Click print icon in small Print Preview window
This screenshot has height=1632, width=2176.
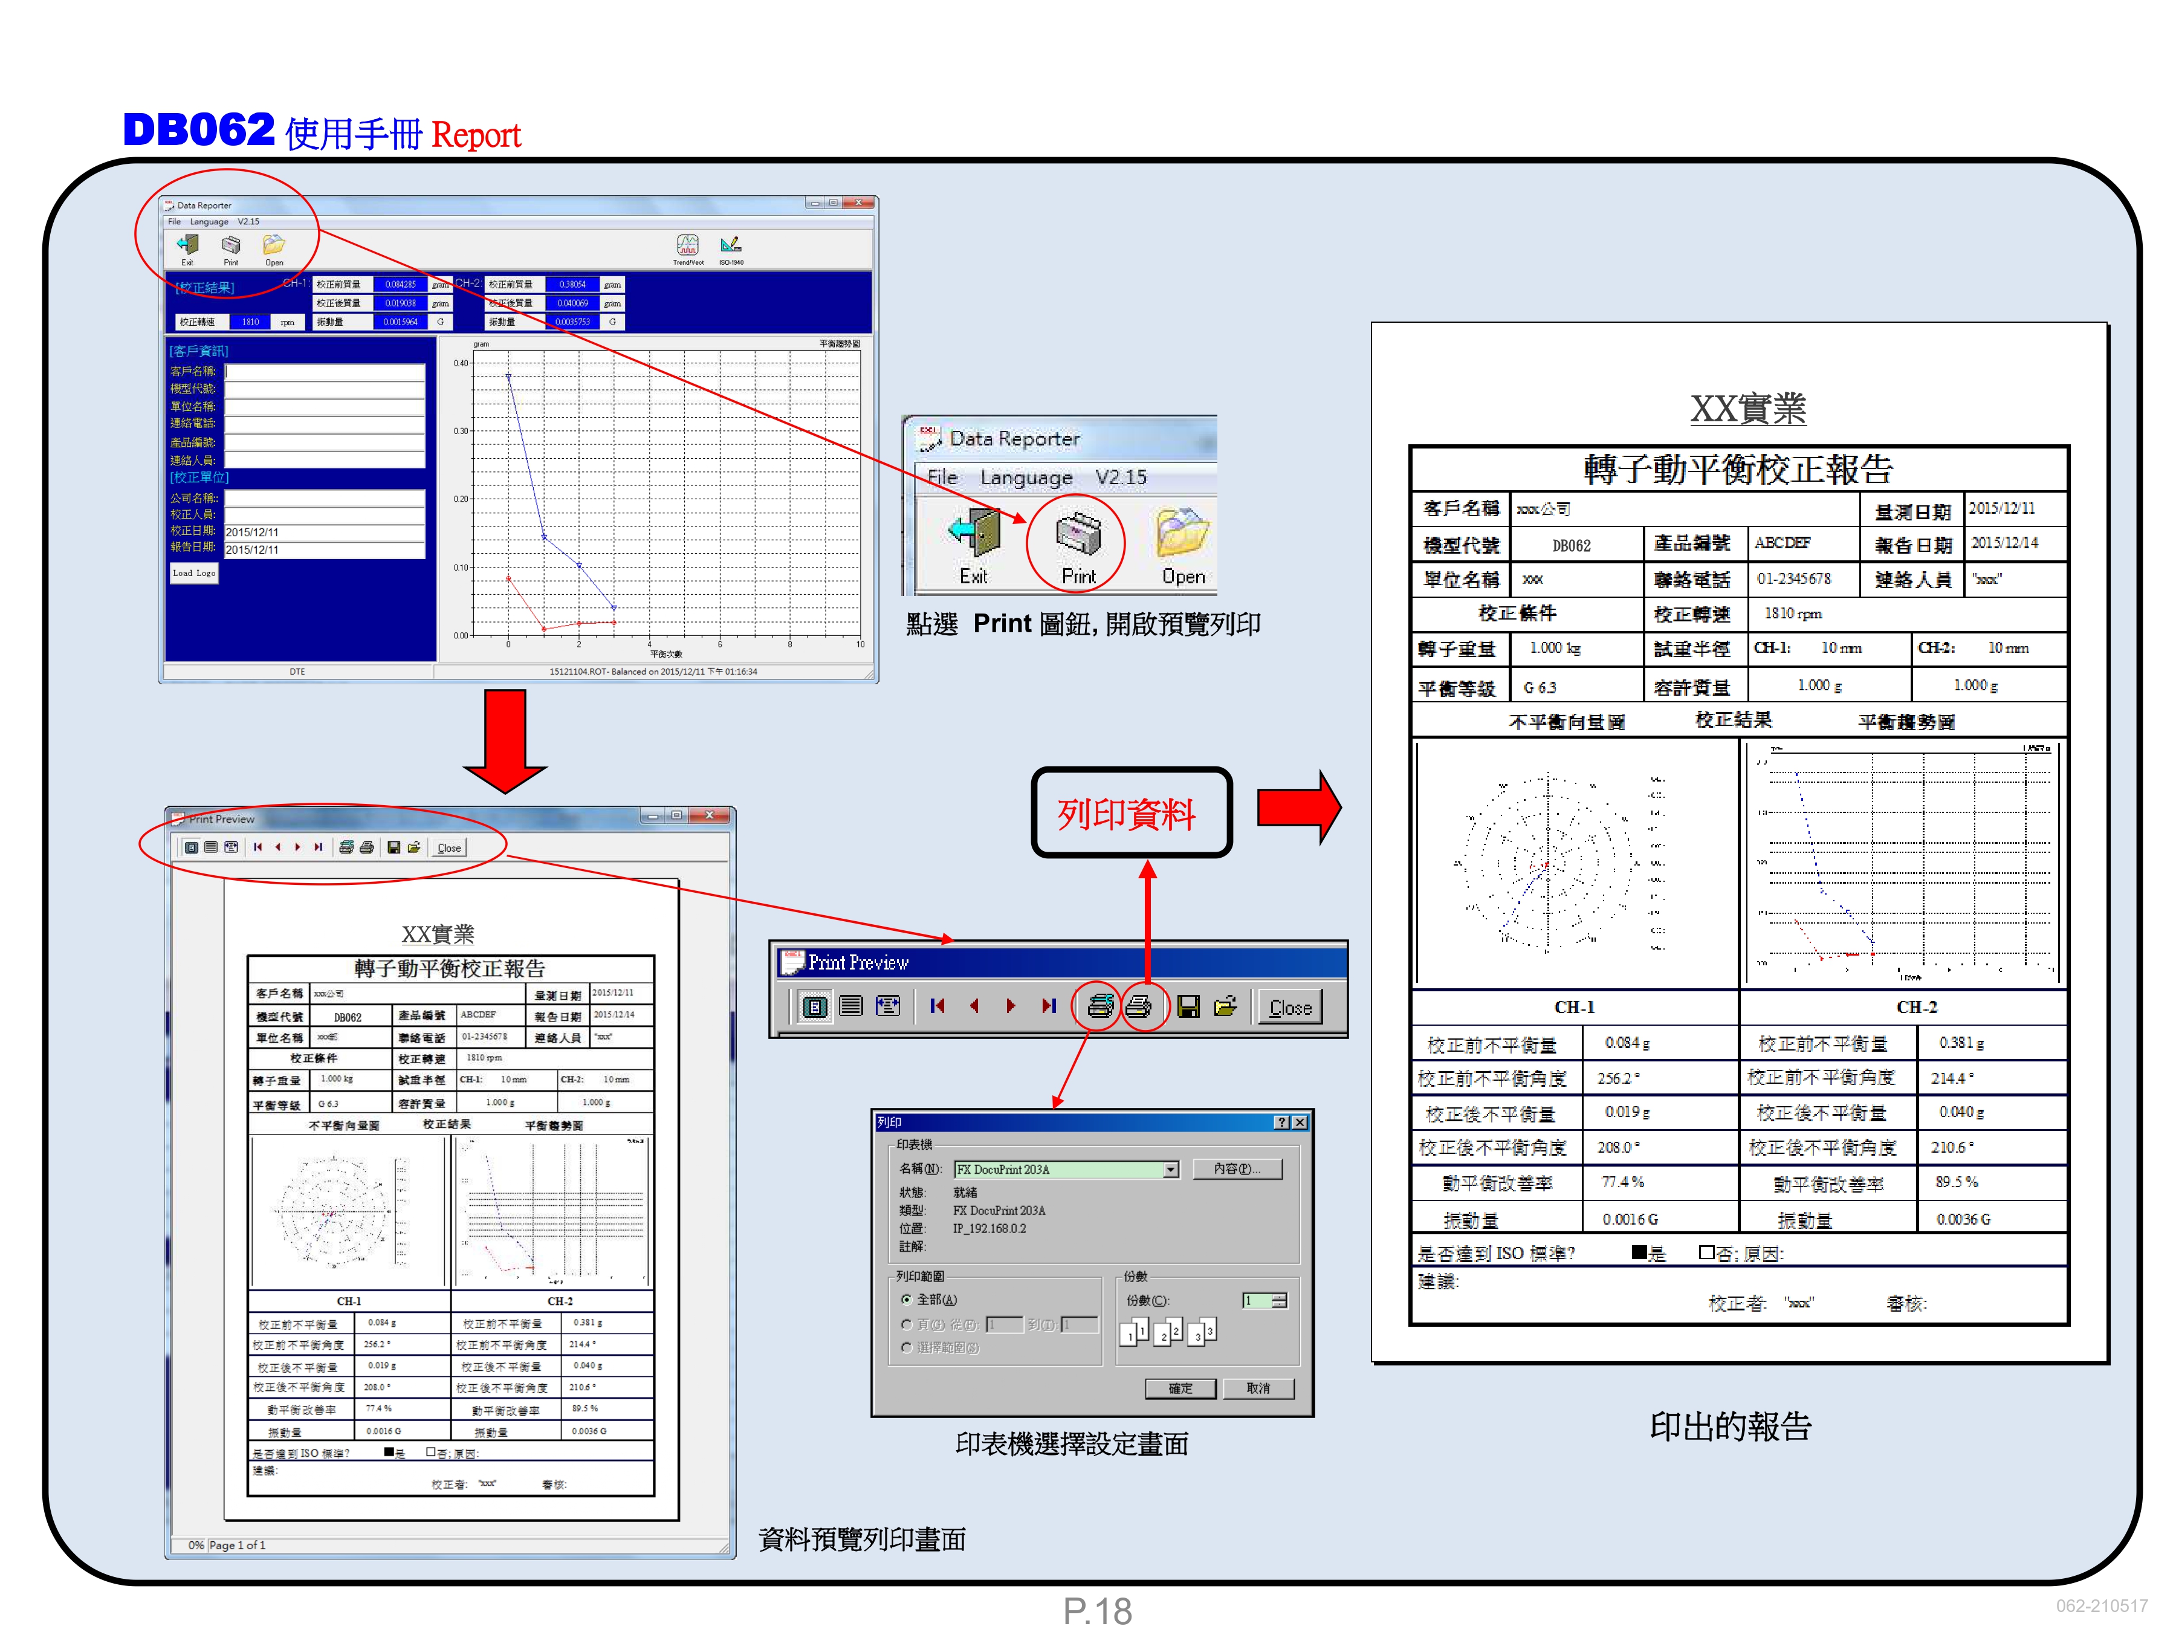[366, 847]
